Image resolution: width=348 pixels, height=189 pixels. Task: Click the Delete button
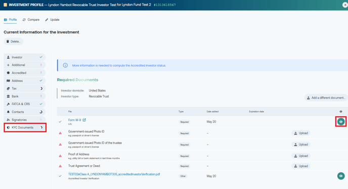pyautogui.click(x=13, y=41)
